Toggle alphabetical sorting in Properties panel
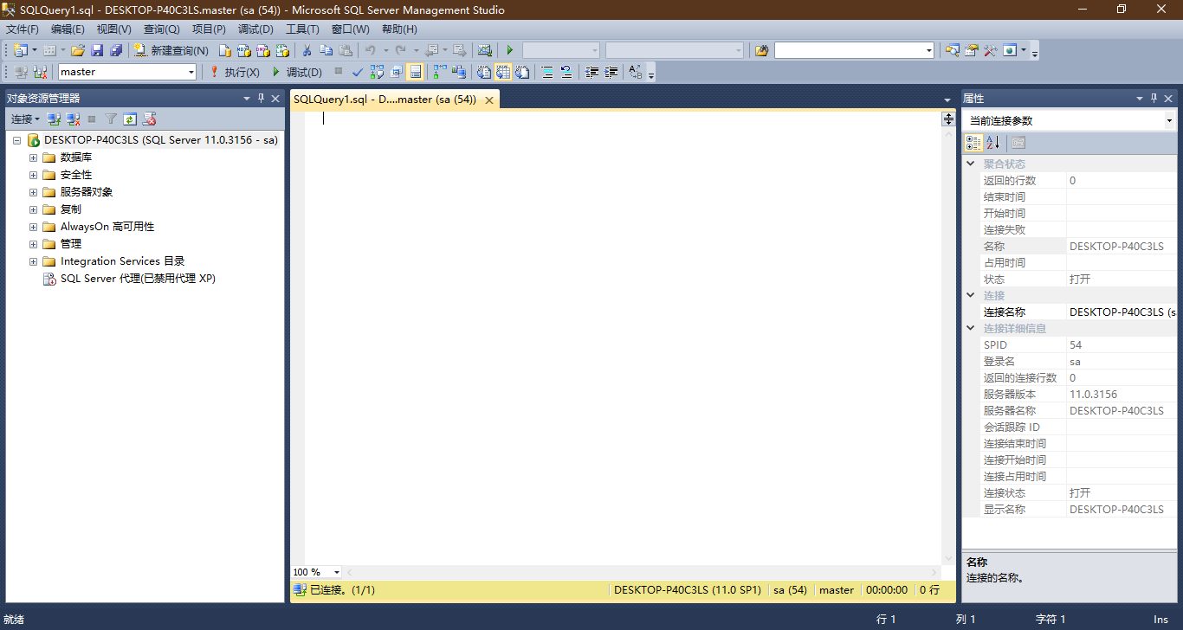The width and height of the screenshot is (1183, 630). coord(992,142)
